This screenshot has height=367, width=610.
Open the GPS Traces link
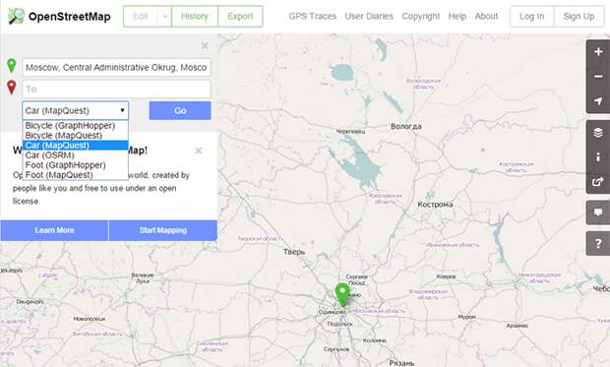pos(313,17)
